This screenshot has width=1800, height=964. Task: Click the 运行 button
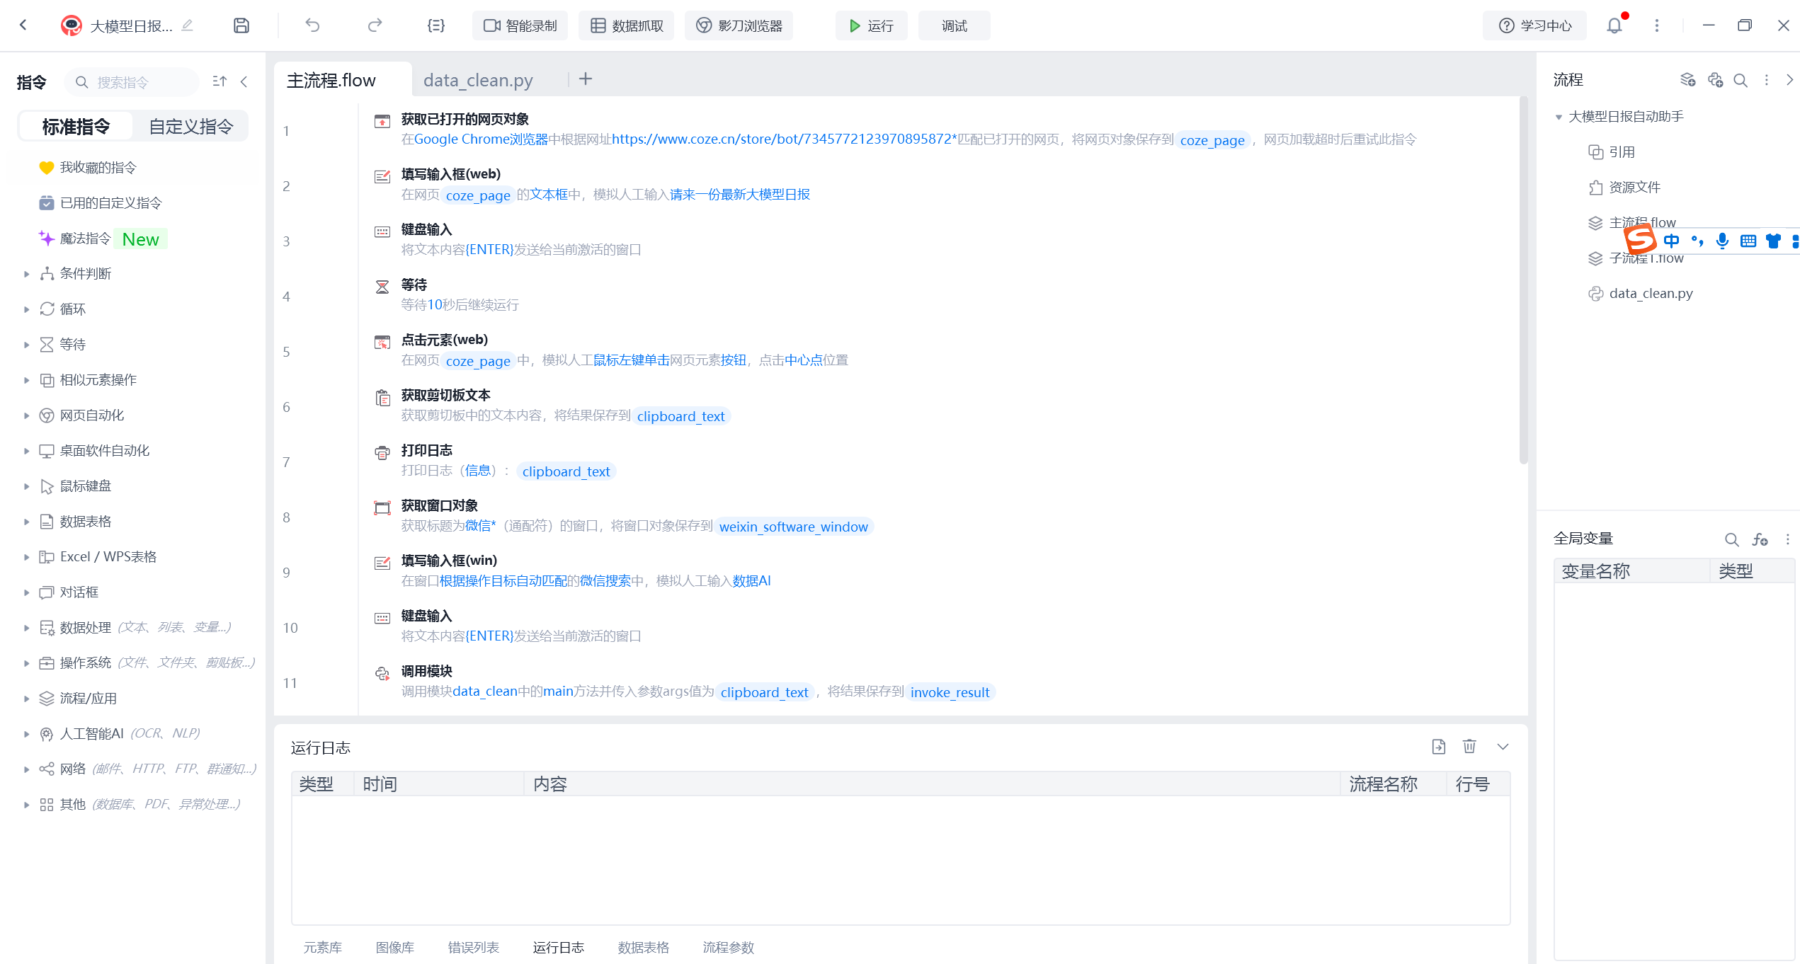[x=871, y=25]
